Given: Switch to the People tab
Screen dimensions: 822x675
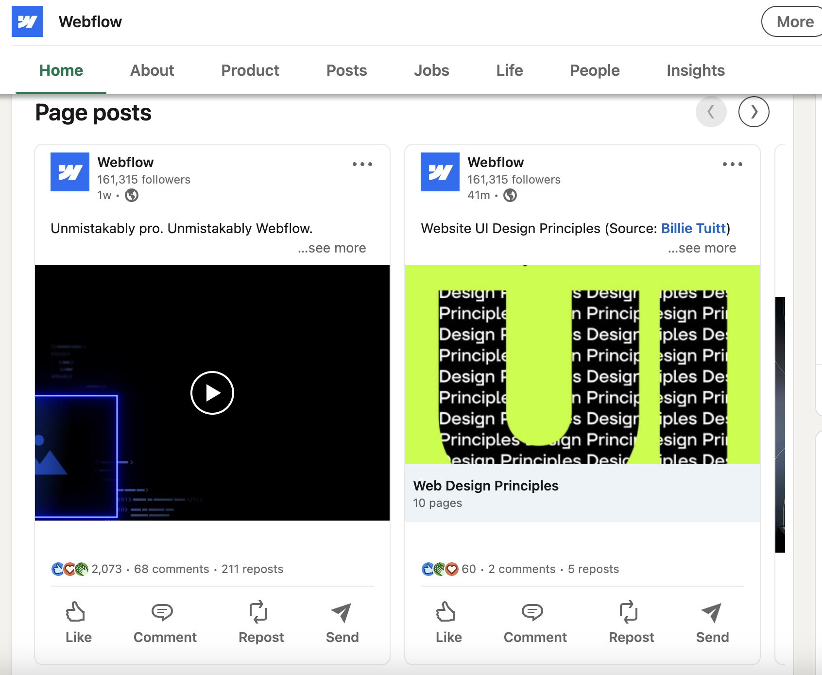Looking at the screenshot, I should (595, 70).
